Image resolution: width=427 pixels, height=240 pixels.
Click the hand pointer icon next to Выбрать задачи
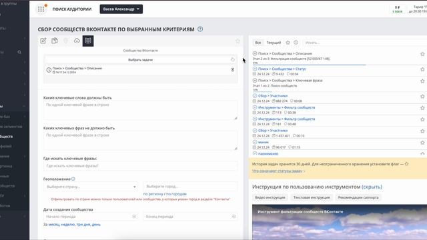(x=233, y=59)
